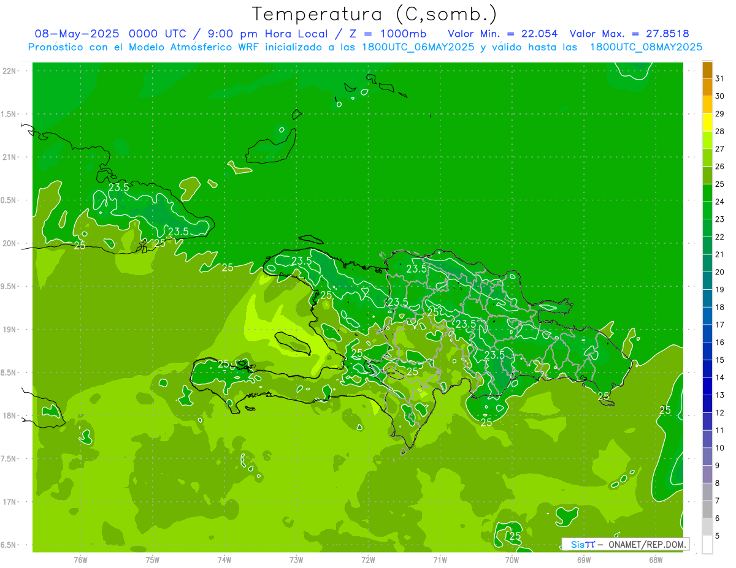736x568 pixels.
Task: Click the "31" label on the color bar
Action: (720, 78)
